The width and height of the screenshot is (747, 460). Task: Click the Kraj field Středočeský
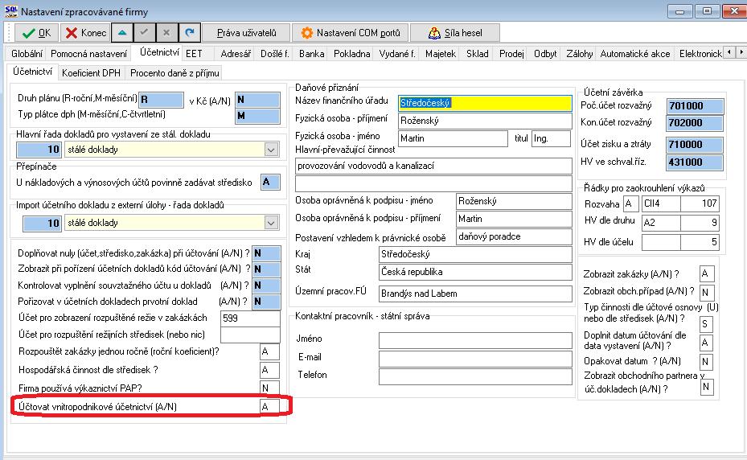(475, 254)
